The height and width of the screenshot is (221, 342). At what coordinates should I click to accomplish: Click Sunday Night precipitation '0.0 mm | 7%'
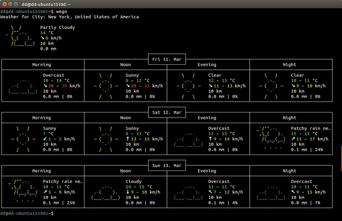coord(306,203)
